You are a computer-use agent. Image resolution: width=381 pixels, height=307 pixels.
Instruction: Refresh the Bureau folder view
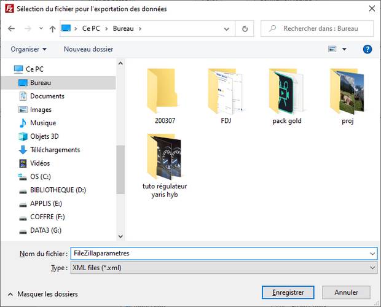(x=245, y=29)
